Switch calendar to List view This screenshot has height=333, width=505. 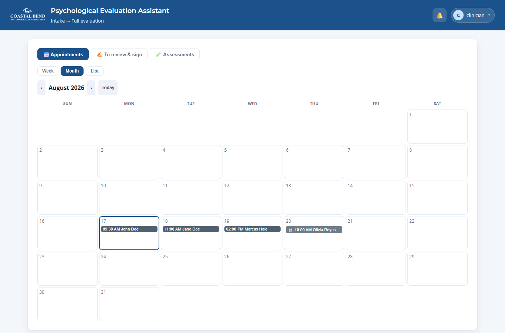tap(95, 71)
